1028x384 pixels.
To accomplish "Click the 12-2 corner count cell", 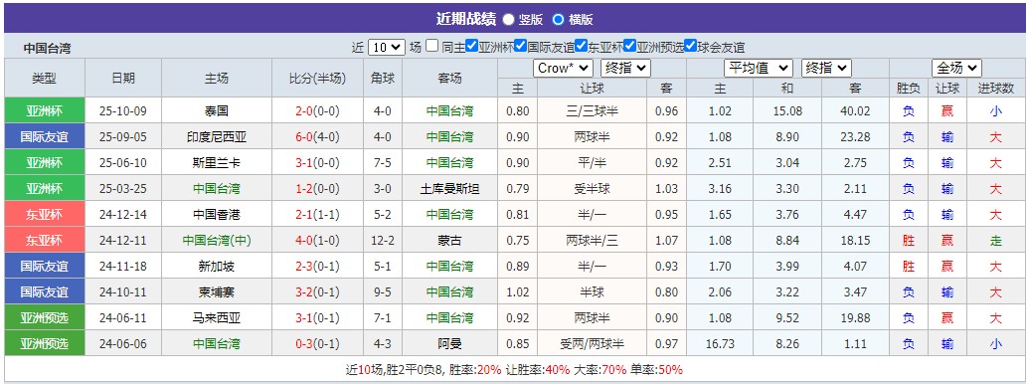I will [x=383, y=241].
